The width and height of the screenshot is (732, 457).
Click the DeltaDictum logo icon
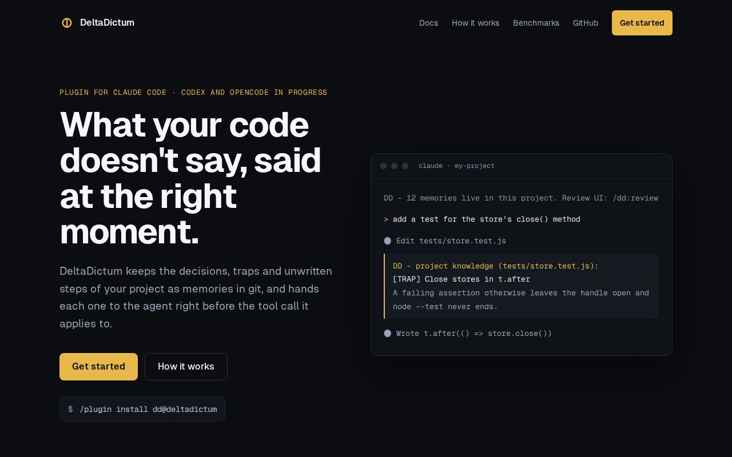point(67,23)
